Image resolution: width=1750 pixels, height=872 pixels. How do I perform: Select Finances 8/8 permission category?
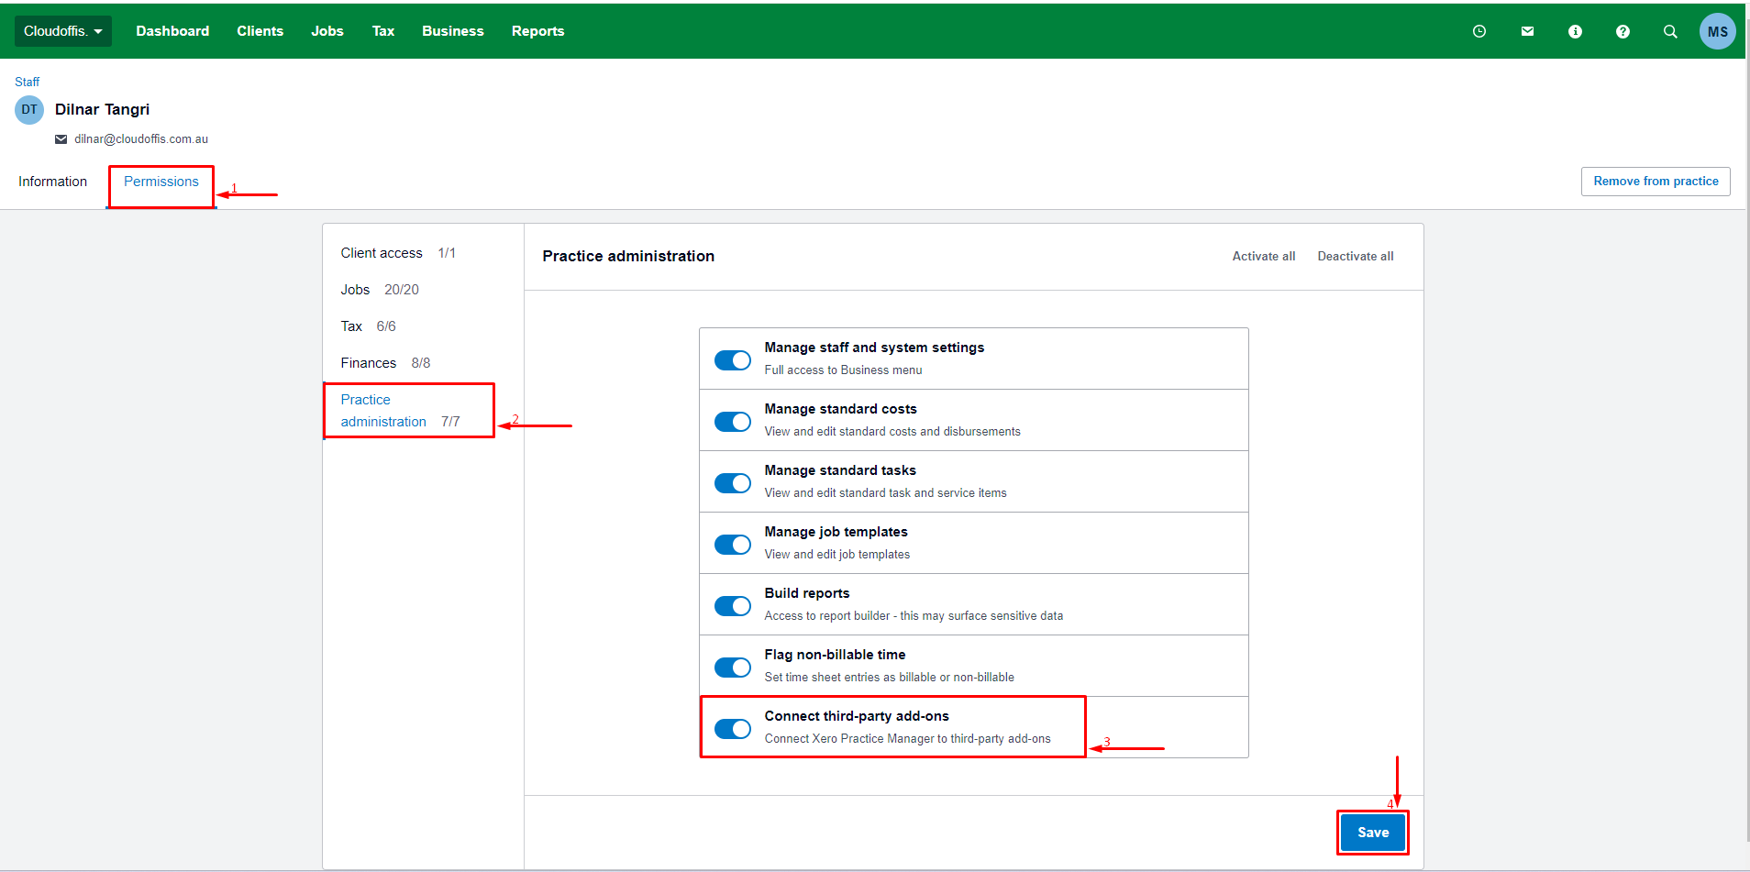coord(386,363)
